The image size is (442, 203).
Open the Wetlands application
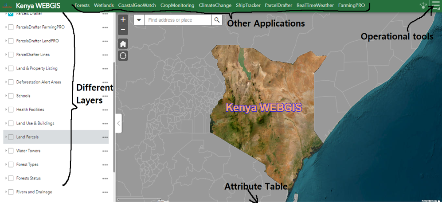click(104, 5)
